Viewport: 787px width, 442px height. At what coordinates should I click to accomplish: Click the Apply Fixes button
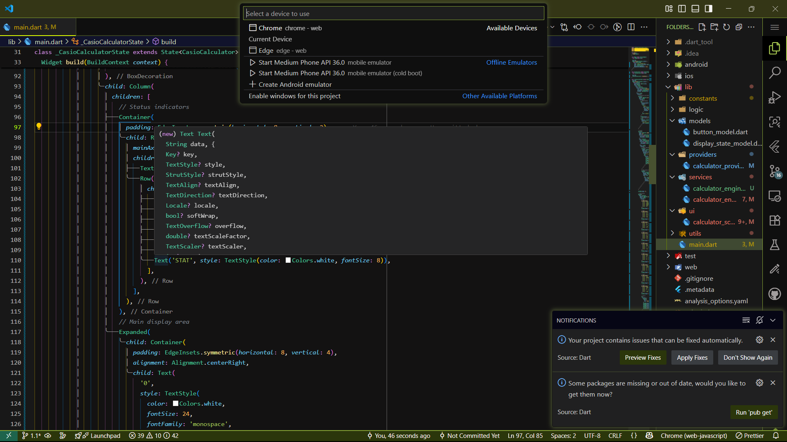tap(692, 358)
